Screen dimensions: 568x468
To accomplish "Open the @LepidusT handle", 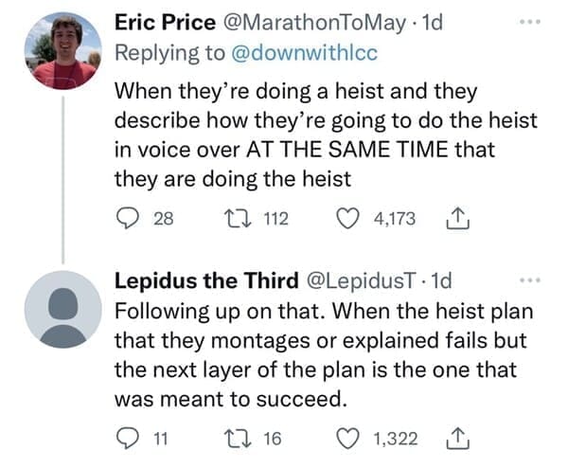I will point(362,281).
